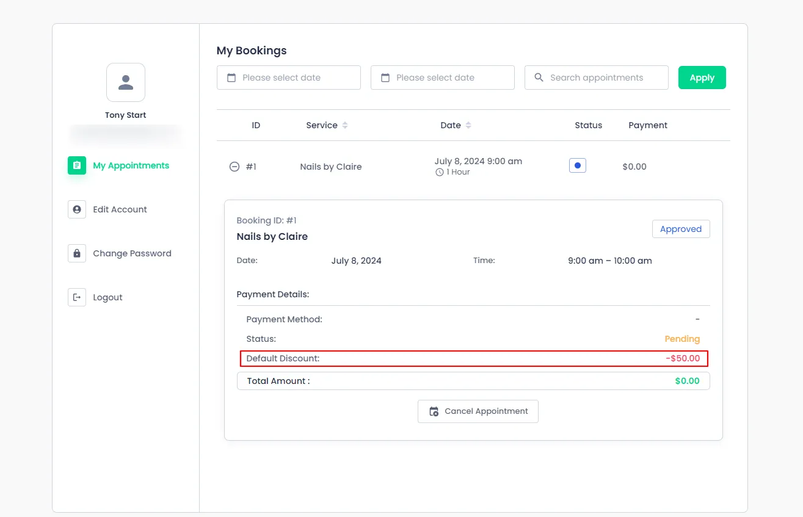
Task: Cancel the Nails by Claire appointment
Action: coord(478,411)
